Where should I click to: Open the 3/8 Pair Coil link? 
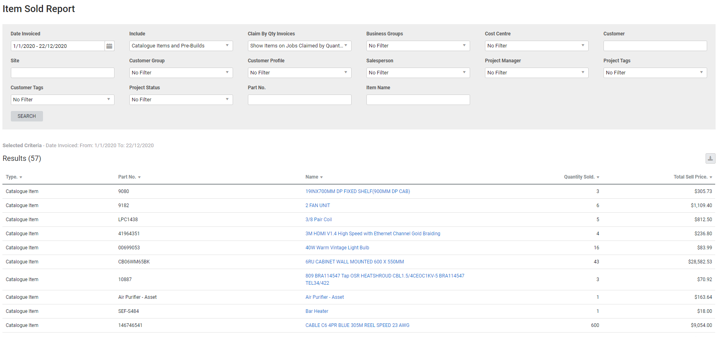319,220
